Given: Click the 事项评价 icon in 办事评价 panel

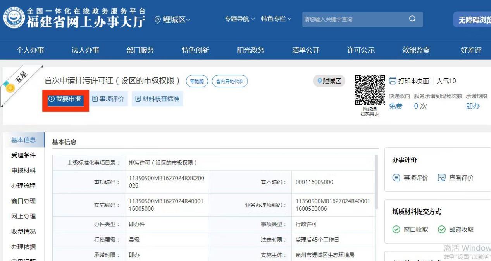Looking at the screenshot, I should click(x=396, y=178).
